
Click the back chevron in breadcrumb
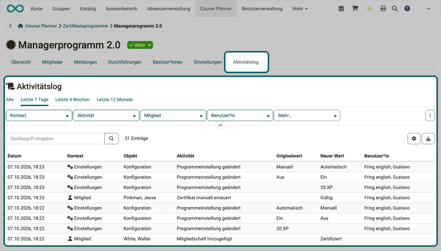tap(10, 26)
